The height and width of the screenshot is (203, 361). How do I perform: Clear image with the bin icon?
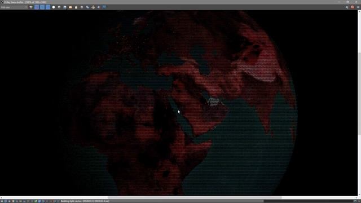click(x=76, y=7)
